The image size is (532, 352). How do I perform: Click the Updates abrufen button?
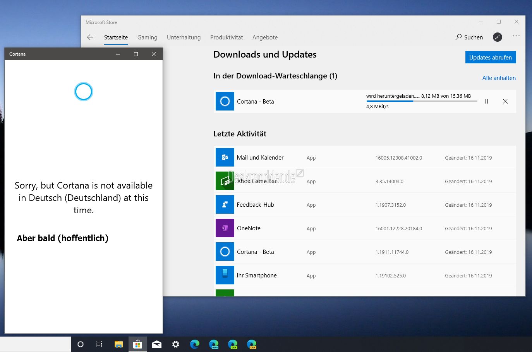click(491, 57)
